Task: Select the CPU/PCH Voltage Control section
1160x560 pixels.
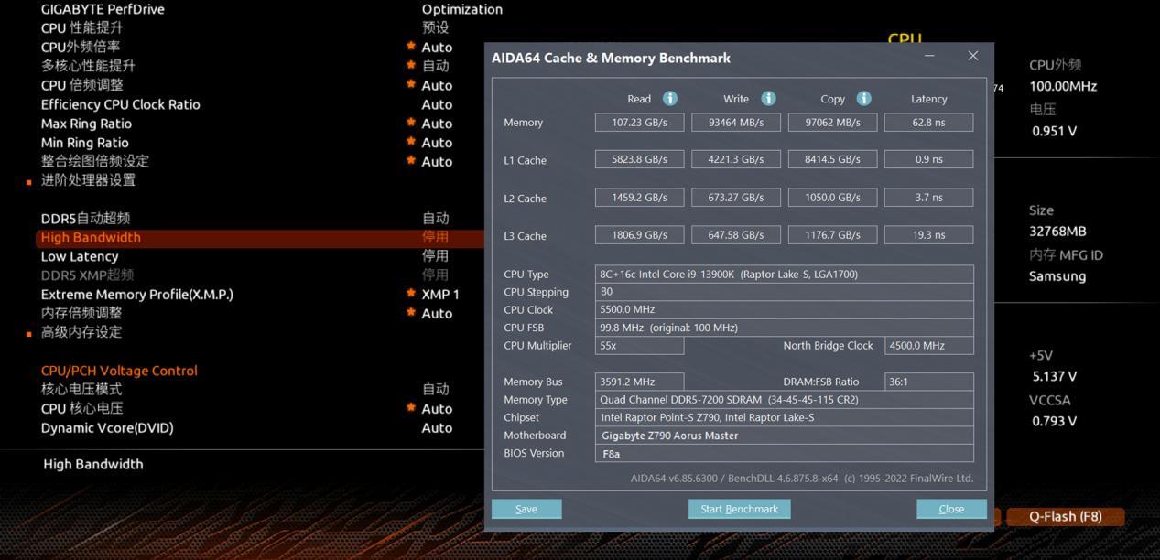Action: pyautogui.click(x=118, y=371)
